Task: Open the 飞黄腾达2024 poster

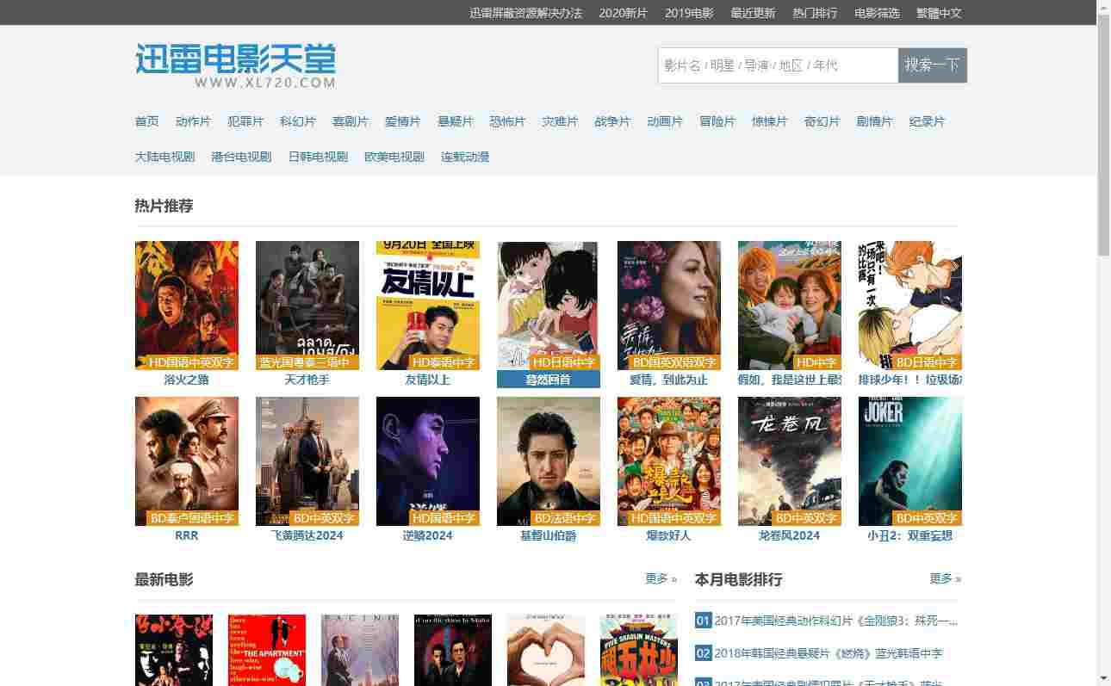Action: tap(307, 461)
